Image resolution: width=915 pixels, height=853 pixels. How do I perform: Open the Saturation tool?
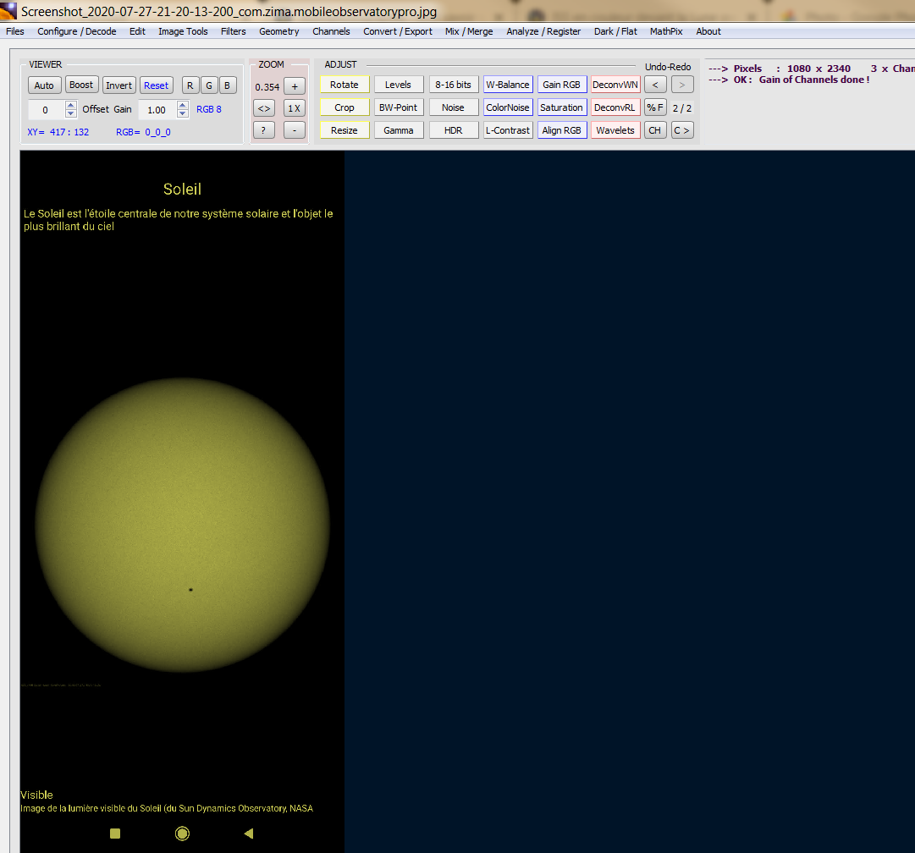(562, 107)
